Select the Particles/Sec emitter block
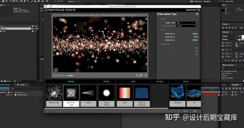The width and height of the screenshot is (244, 128). coord(54,95)
